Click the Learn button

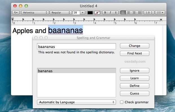pos(134,78)
